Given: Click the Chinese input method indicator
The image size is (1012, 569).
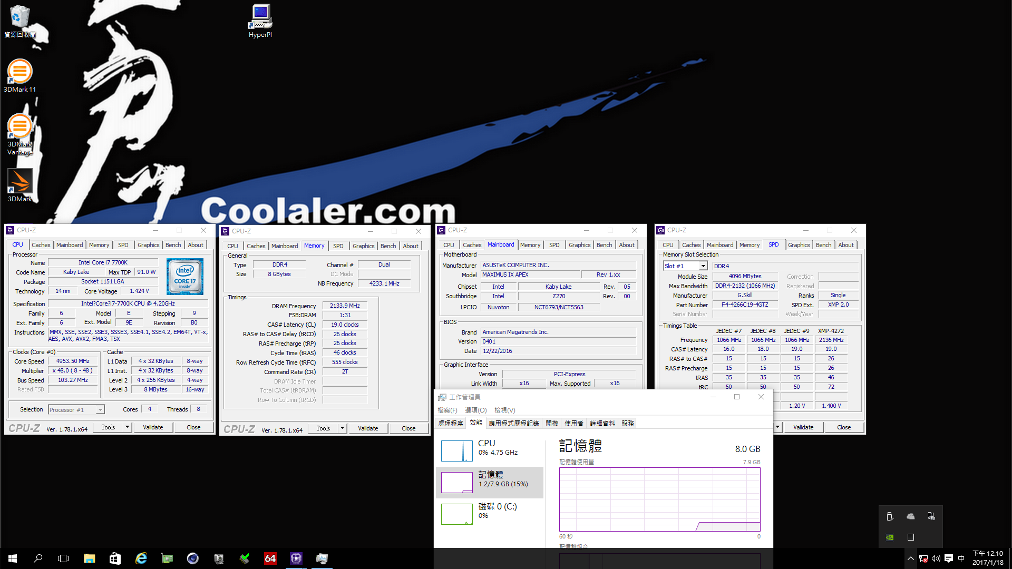Looking at the screenshot, I should (x=961, y=558).
